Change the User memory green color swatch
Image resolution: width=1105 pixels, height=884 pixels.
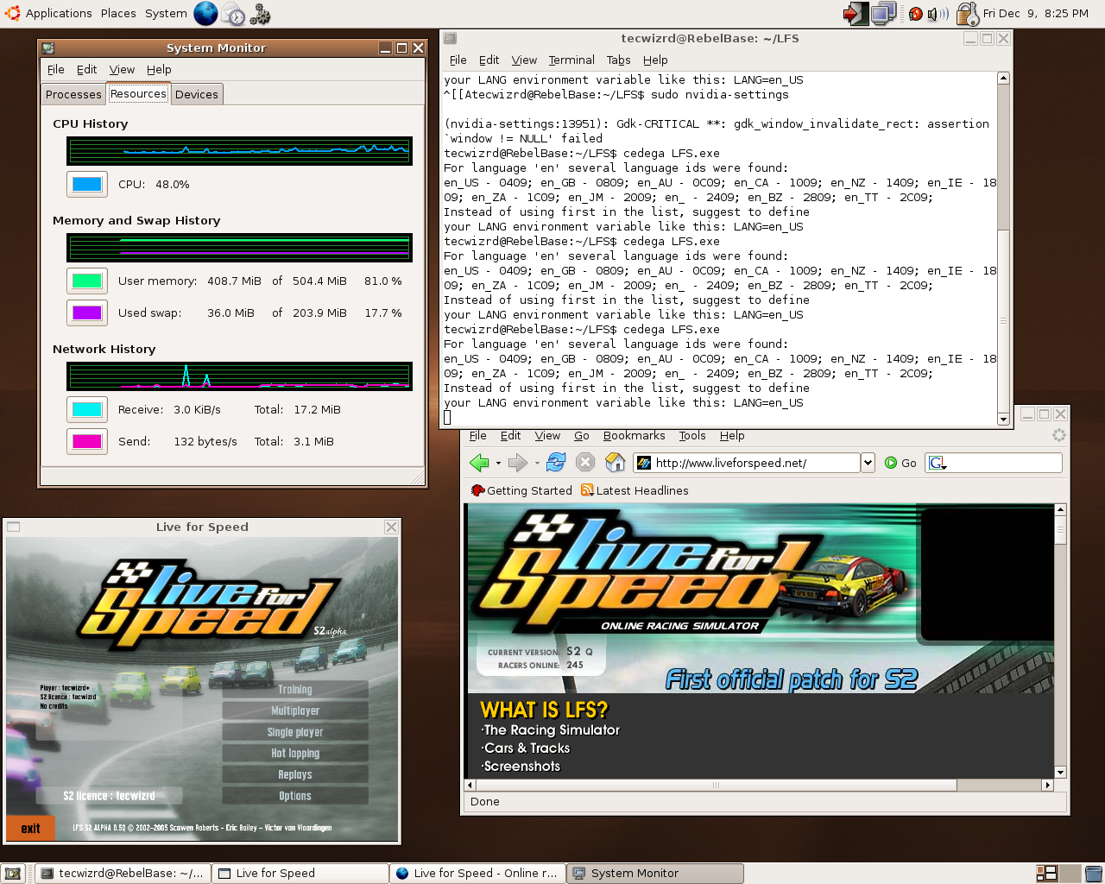pos(87,281)
